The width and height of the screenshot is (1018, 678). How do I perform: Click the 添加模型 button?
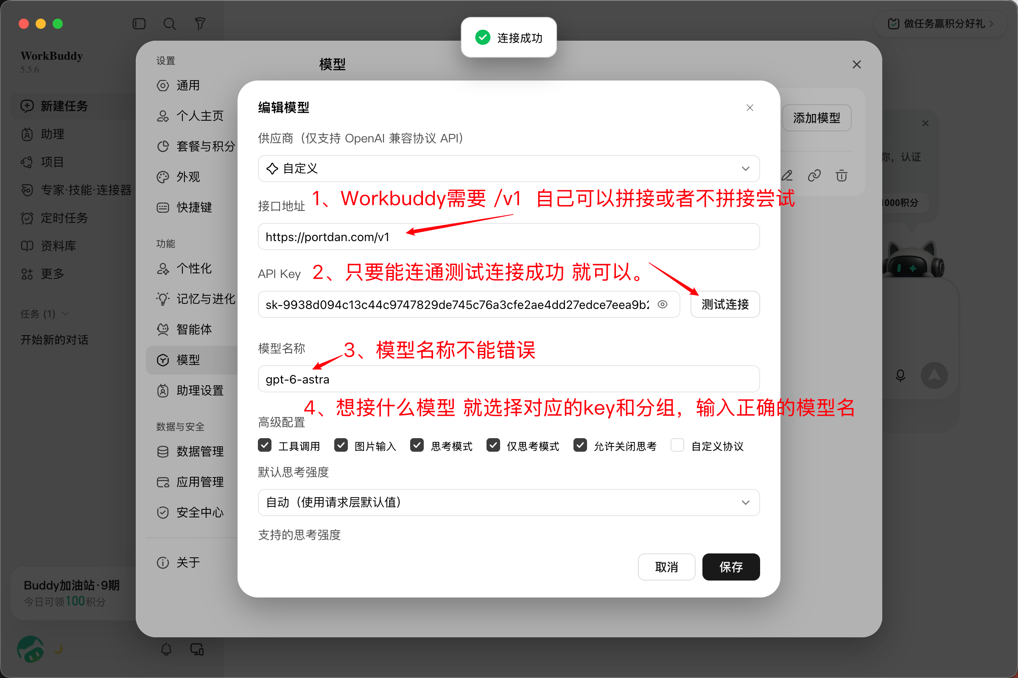click(x=817, y=118)
